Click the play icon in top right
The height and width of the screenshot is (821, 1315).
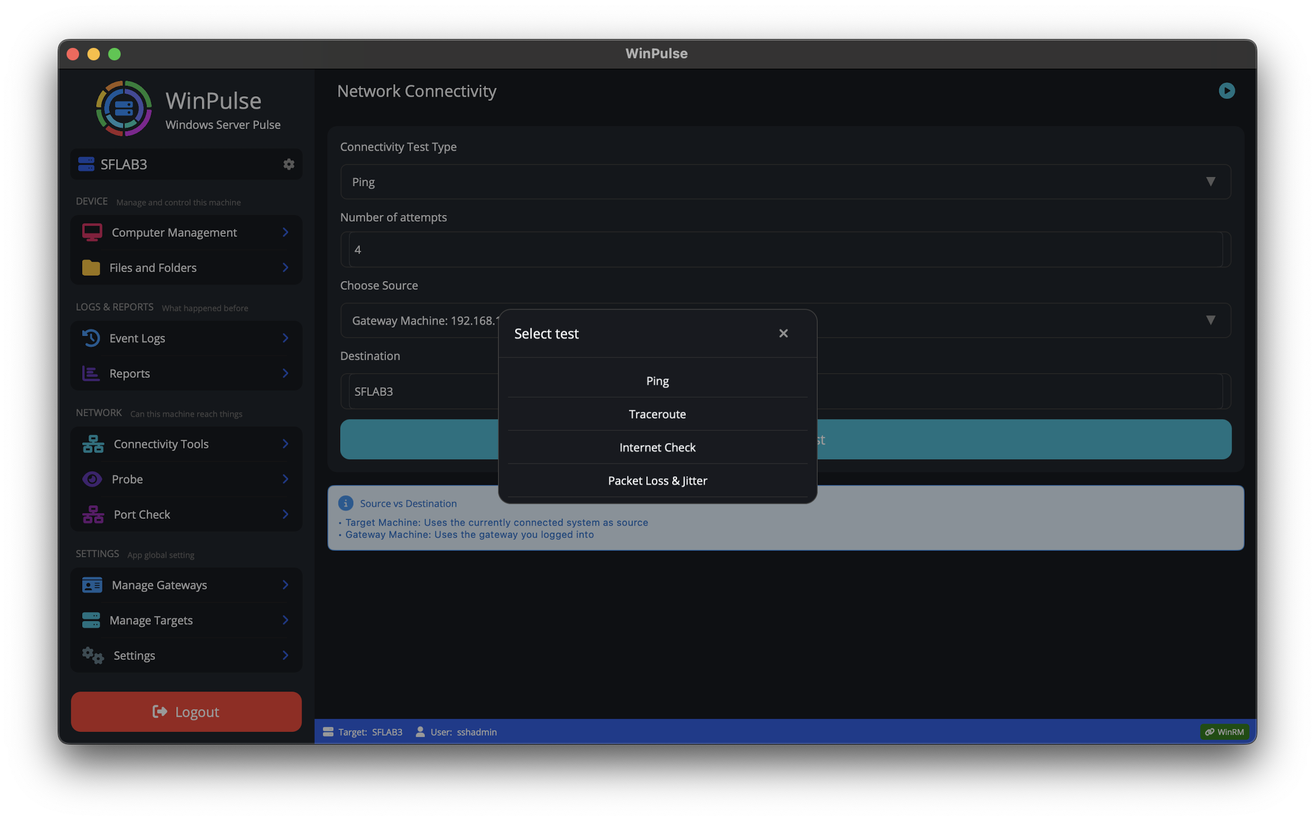(1226, 91)
